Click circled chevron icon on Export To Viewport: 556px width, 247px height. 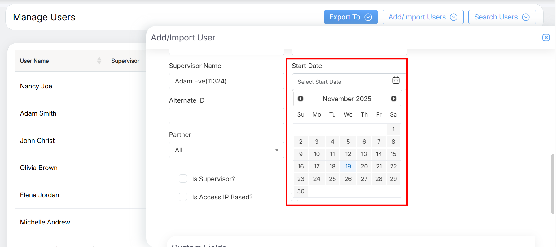(x=368, y=17)
